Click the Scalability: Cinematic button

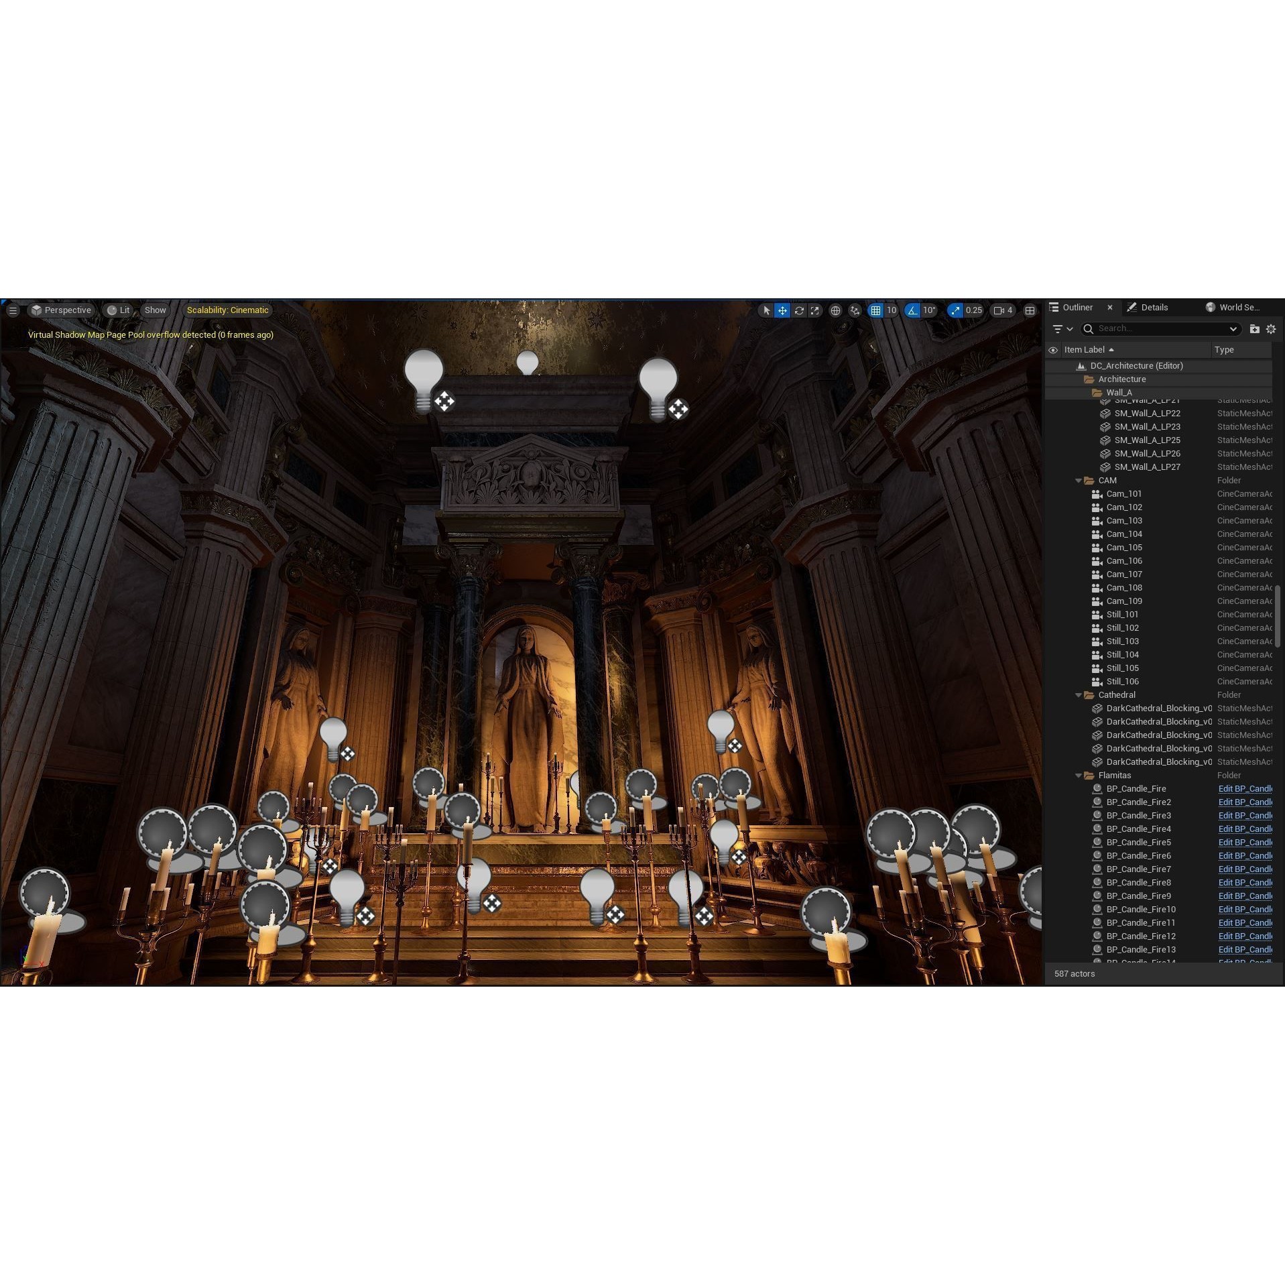227,310
